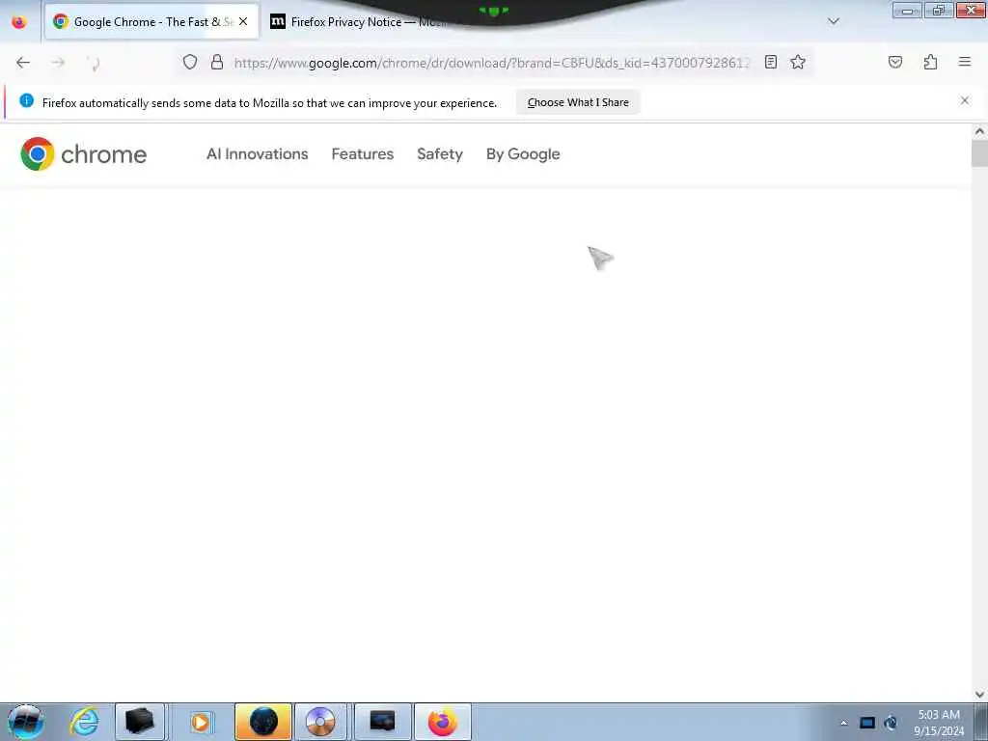Open AI Innovations in Chrome site menu

click(257, 154)
